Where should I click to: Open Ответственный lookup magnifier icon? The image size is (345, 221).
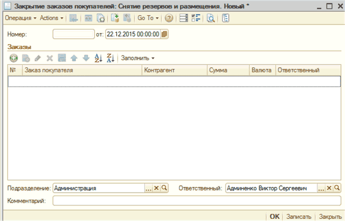point(337,188)
